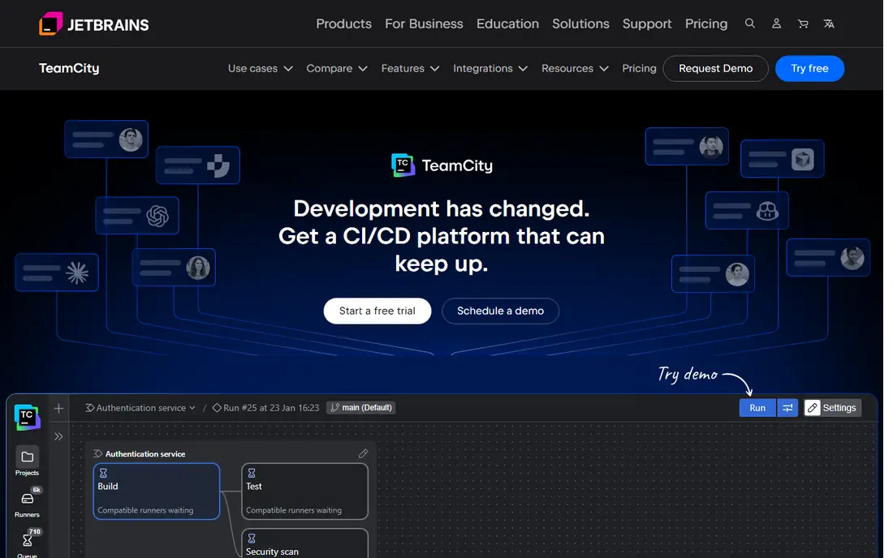Expand the Features dropdown
This screenshot has width=893, height=558.
tap(410, 68)
